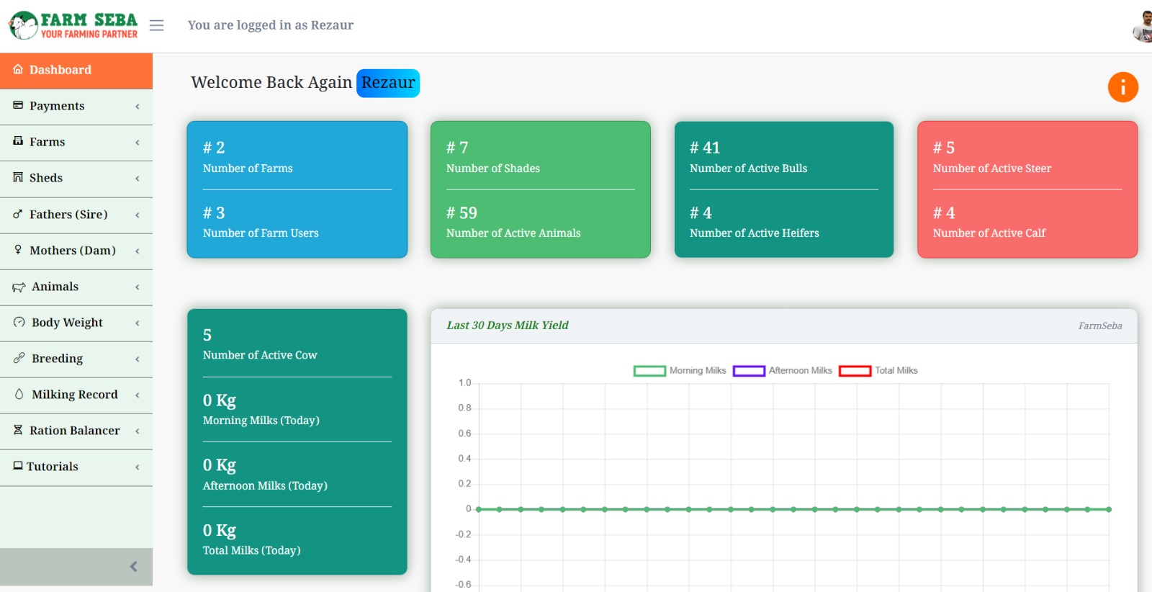Open the user profile avatar
Screen dimensions: 1152x592
coord(1143,27)
